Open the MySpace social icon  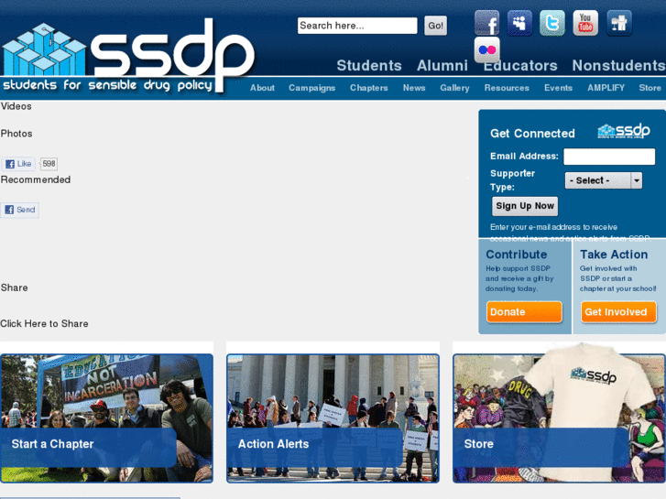click(519, 23)
